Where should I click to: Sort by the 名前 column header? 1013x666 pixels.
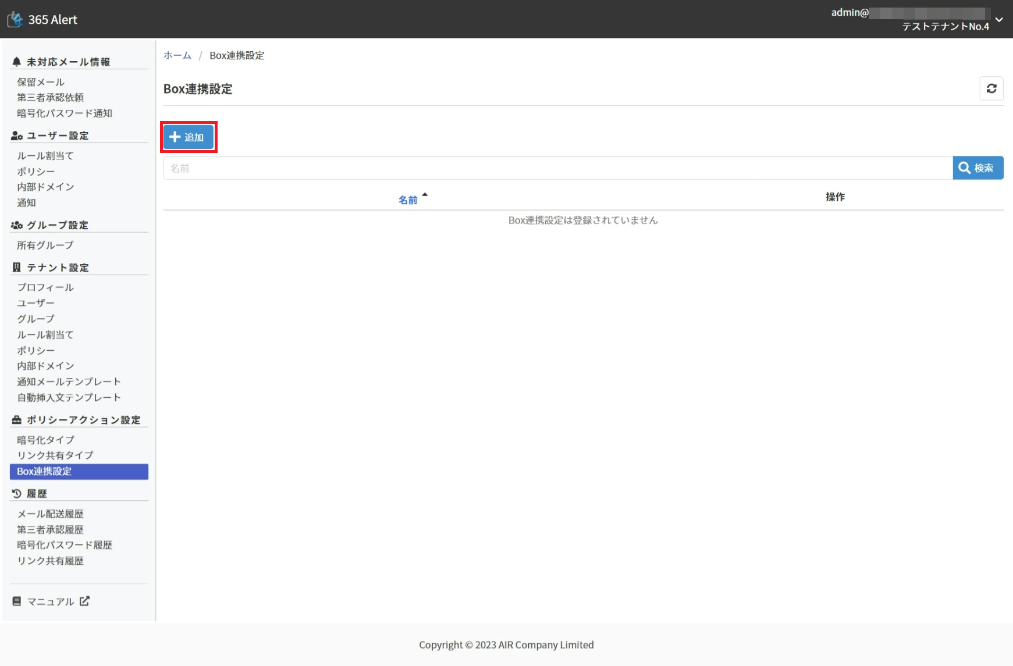(x=408, y=200)
